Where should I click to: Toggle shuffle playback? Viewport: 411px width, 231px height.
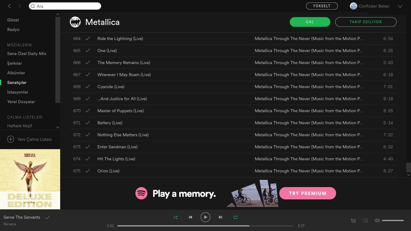[175, 217]
